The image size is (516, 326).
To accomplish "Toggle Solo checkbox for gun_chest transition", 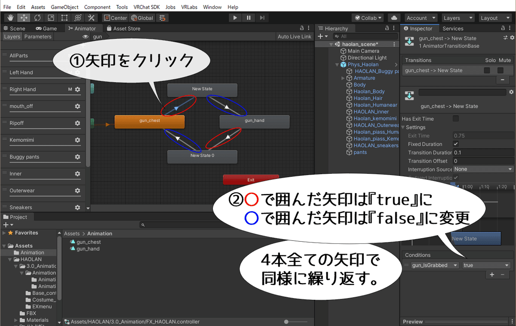I will [487, 71].
